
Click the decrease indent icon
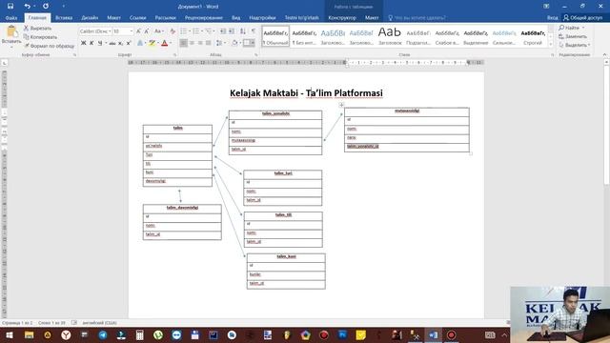[x=223, y=31]
